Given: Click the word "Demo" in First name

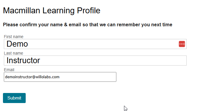Looking at the screenshot, I should click(17, 44).
